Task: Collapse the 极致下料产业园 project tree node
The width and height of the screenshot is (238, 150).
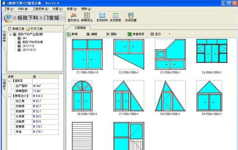Action: (x=10, y=35)
